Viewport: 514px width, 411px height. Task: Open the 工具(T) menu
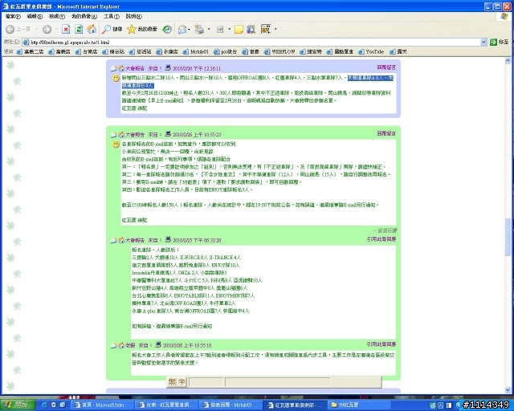tap(112, 16)
